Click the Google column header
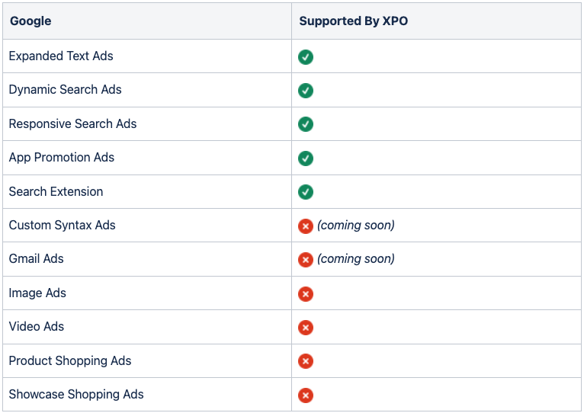Viewport: 584px width, 413px height. [x=30, y=21]
